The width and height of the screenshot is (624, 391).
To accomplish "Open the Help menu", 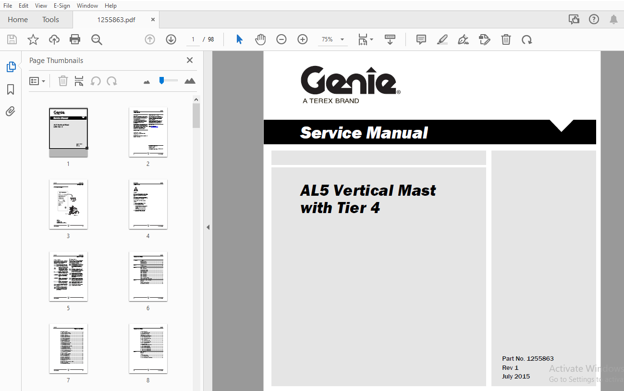I will tap(110, 5).
